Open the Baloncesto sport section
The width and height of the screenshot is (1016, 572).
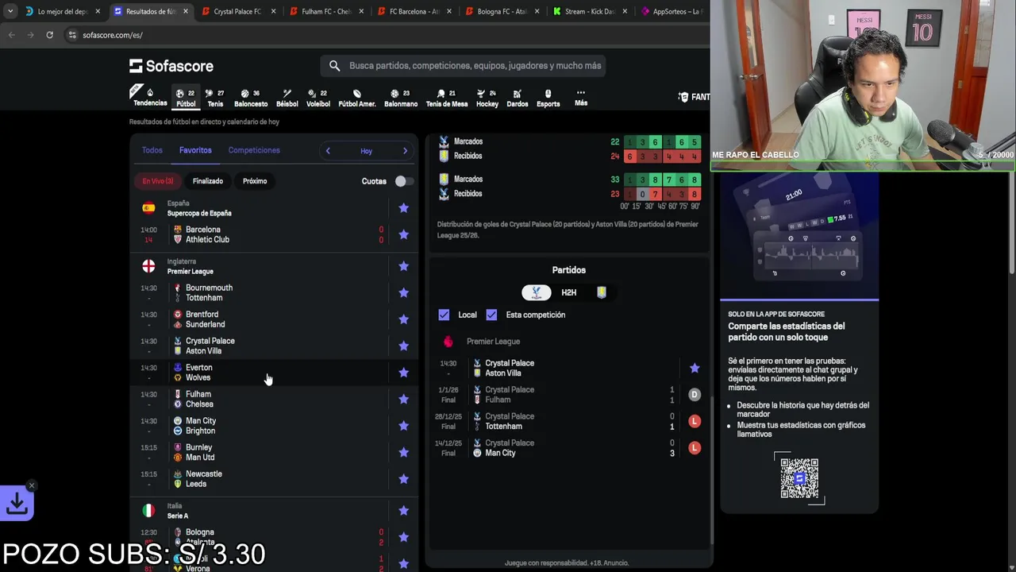(250, 97)
